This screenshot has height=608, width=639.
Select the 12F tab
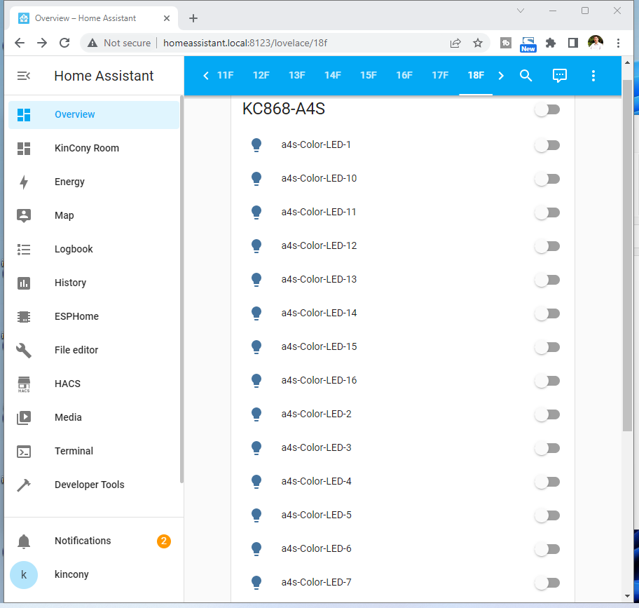tap(261, 75)
